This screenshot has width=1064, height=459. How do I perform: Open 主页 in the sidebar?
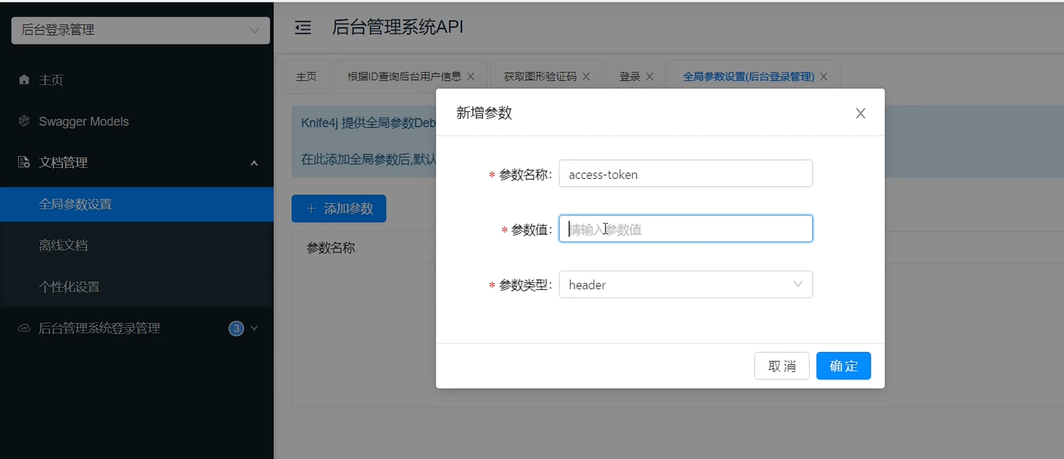[x=137, y=80]
